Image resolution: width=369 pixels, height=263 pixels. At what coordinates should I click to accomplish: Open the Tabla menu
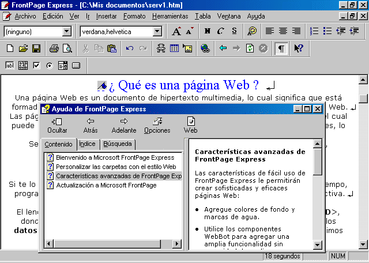pyautogui.click(x=202, y=16)
